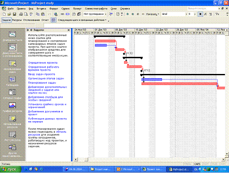229x173 pixels.
Task: Click the 'Определение проекта' link
Action: (43, 63)
